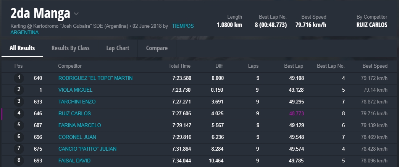The image size is (399, 167).
Task: Click competitor VIOLA MIGUEL
Action: (x=75, y=90)
